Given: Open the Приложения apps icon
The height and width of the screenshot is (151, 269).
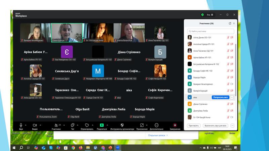Looking at the screenshot, I should pos(142,125).
